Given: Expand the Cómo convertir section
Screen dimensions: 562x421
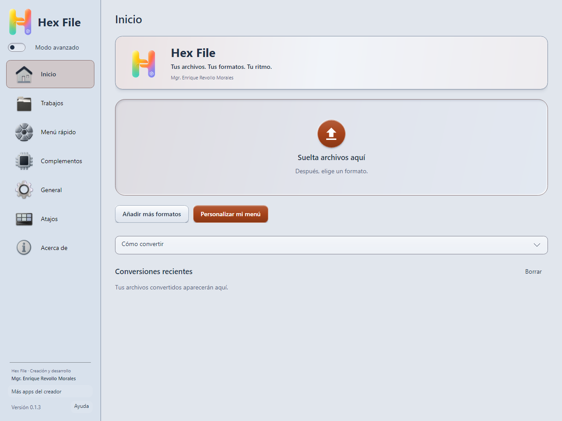Looking at the screenshot, I should pos(331,245).
